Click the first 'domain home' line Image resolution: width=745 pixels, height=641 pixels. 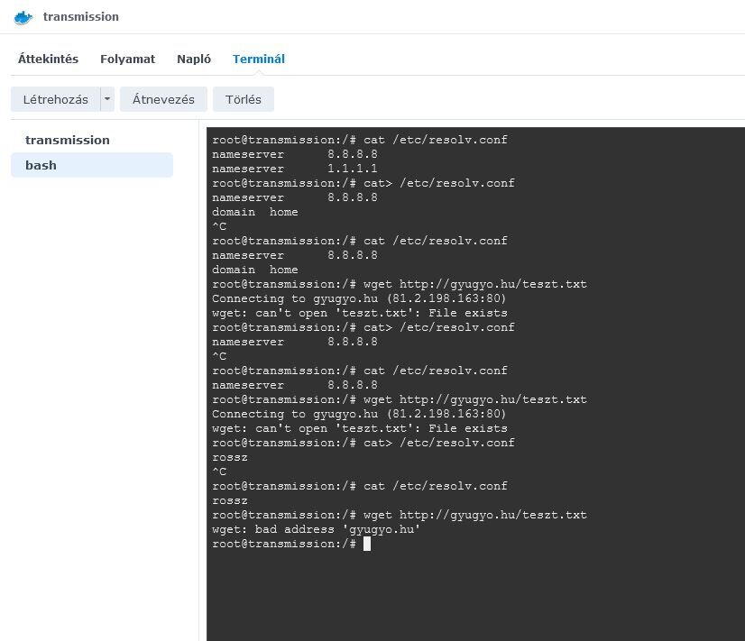[x=254, y=212]
